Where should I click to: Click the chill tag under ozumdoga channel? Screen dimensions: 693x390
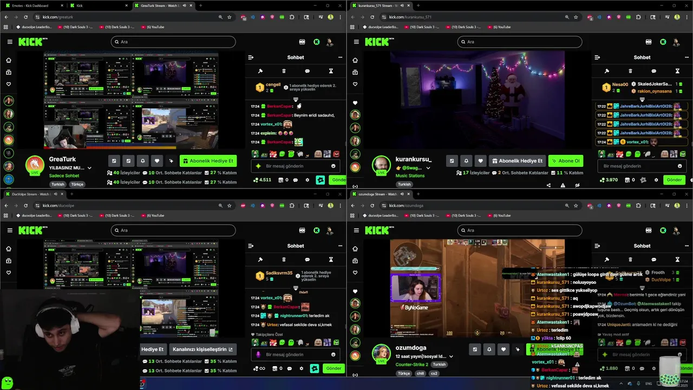tap(420, 373)
